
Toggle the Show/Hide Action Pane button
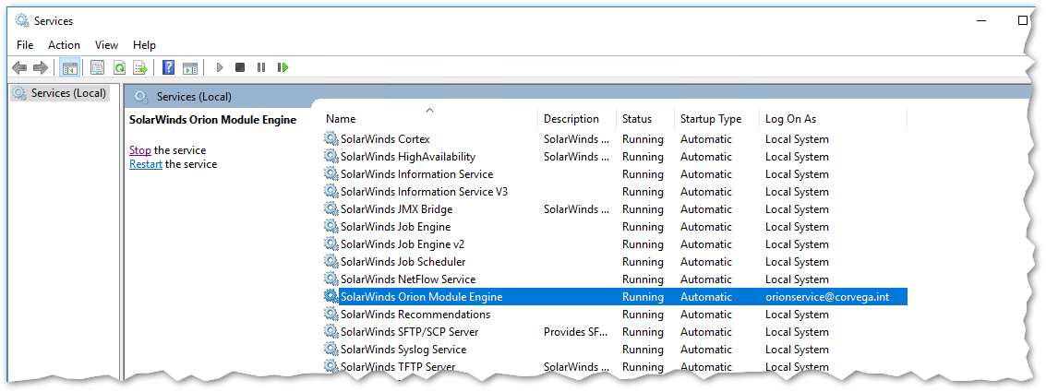click(x=190, y=67)
